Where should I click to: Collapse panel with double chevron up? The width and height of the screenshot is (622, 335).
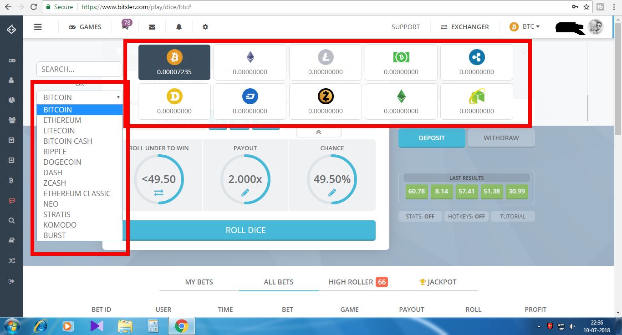(x=318, y=132)
